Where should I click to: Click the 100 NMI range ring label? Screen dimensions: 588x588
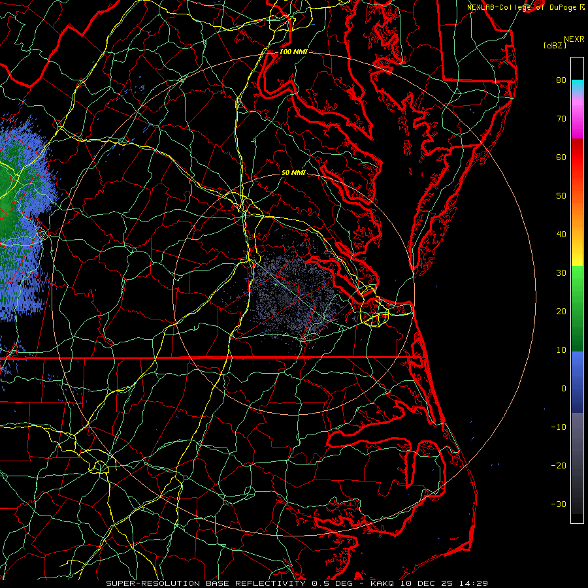(x=293, y=52)
